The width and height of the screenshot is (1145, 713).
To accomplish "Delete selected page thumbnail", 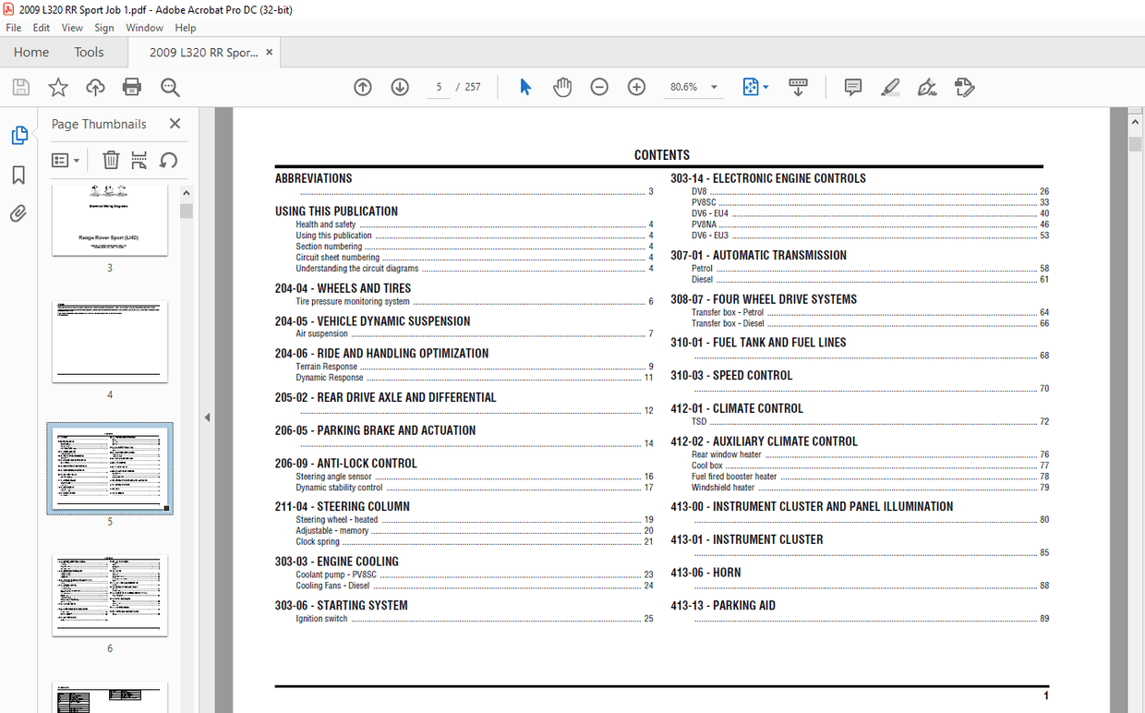I will pos(111,160).
